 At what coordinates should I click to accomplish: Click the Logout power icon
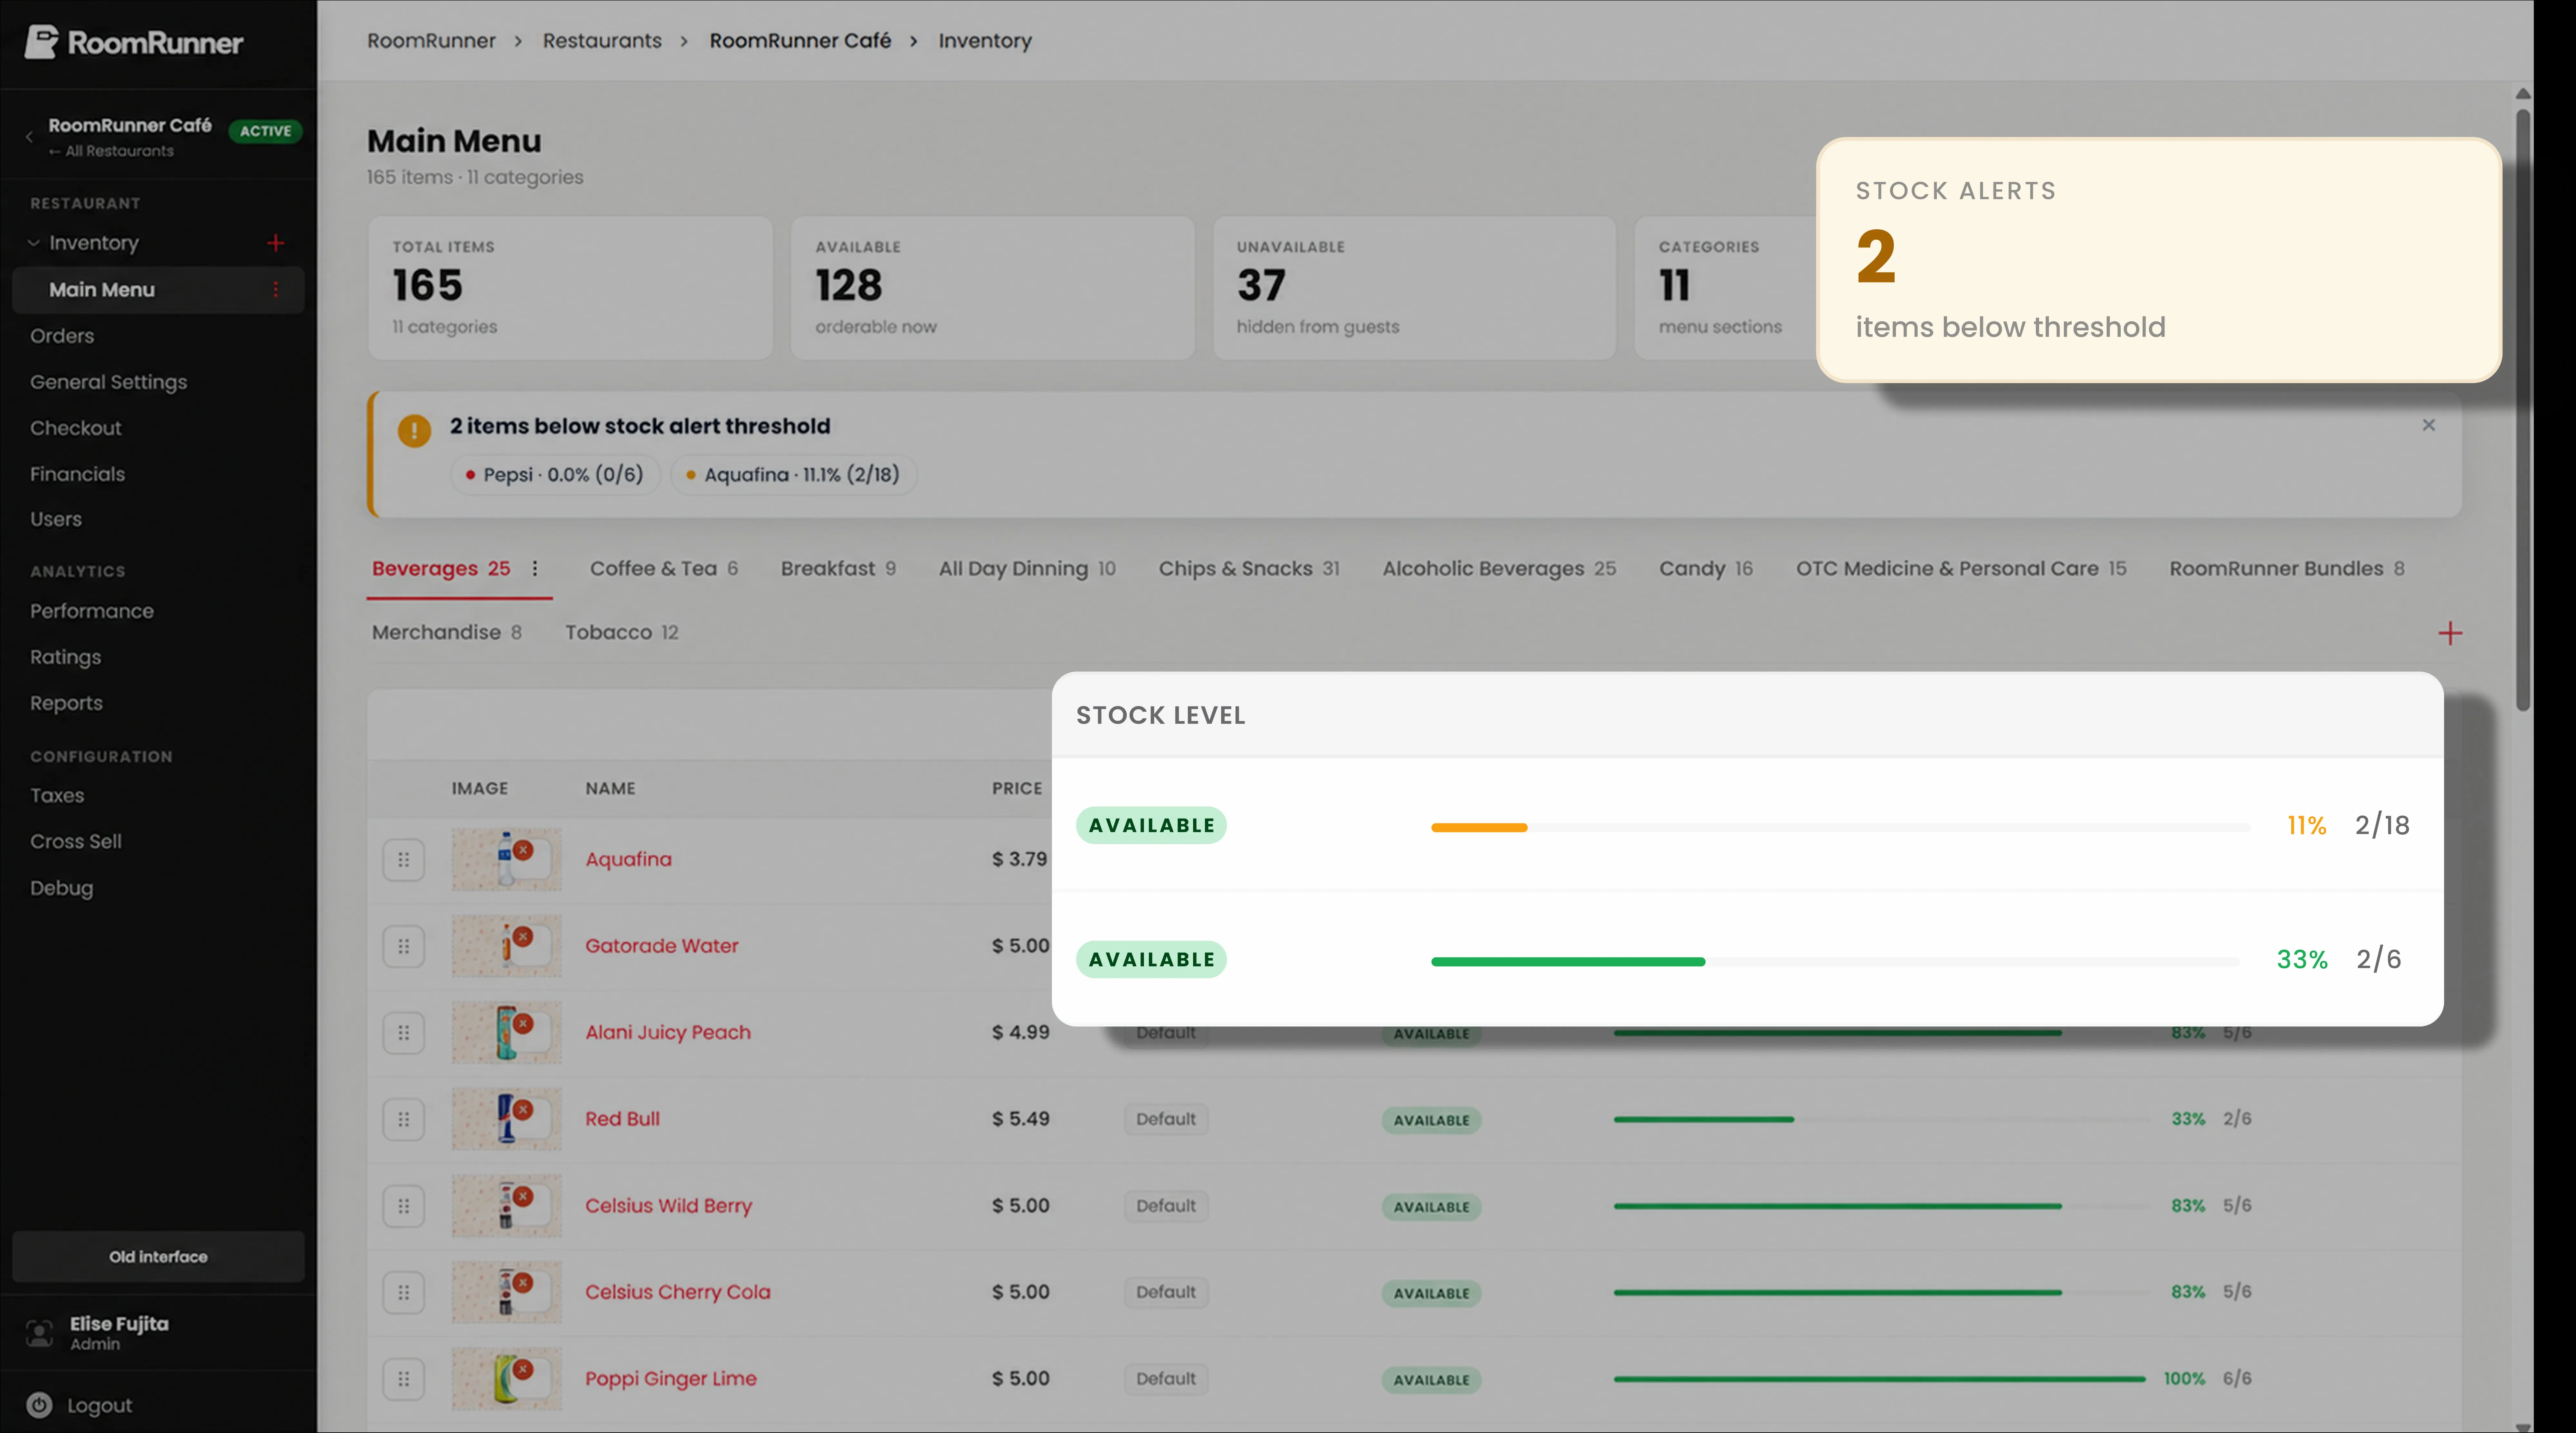[x=39, y=1405]
